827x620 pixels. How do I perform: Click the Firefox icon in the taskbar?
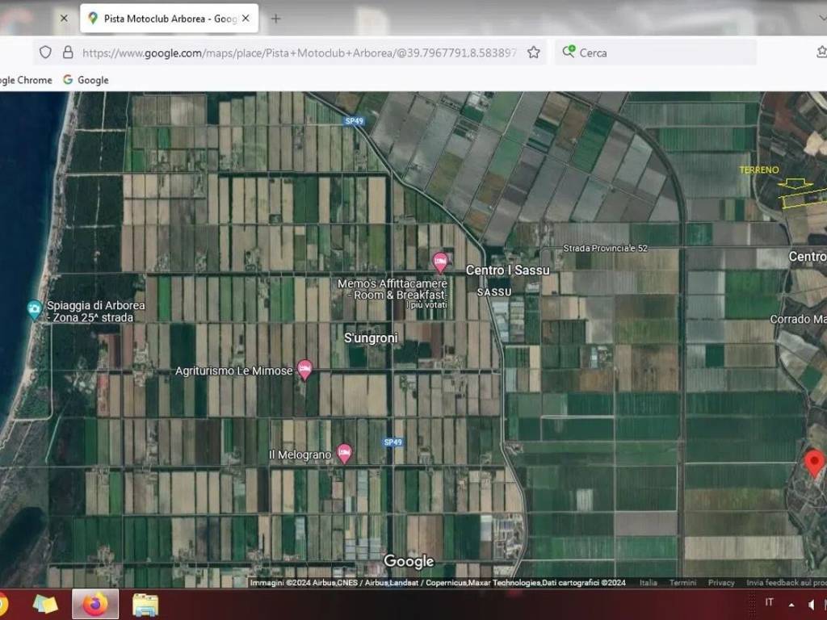(x=95, y=604)
